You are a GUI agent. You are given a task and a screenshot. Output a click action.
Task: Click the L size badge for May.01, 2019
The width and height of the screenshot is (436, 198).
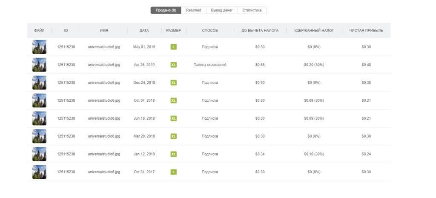(x=174, y=47)
